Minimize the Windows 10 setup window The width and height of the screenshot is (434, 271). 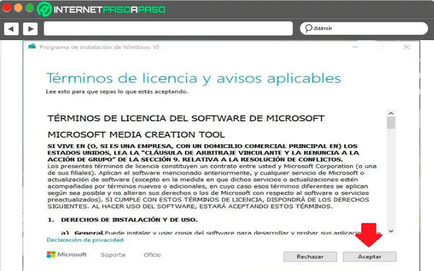355,47
